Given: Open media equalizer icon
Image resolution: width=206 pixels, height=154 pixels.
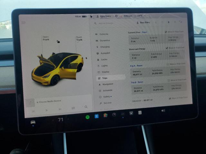Looking at the screenshot, I should 73,108.
